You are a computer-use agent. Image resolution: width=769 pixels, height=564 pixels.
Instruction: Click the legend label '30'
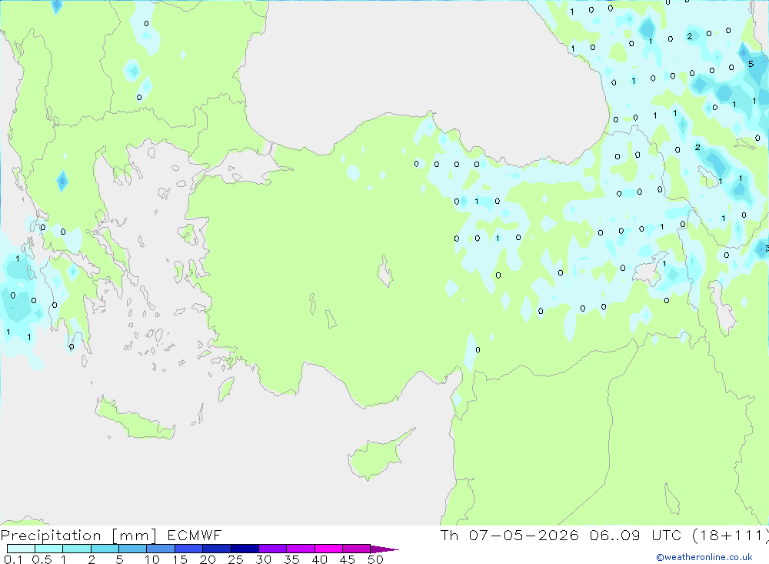point(263,559)
